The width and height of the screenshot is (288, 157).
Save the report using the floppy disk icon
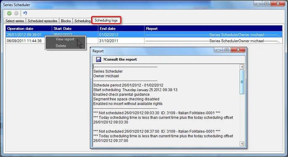(99, 59)
